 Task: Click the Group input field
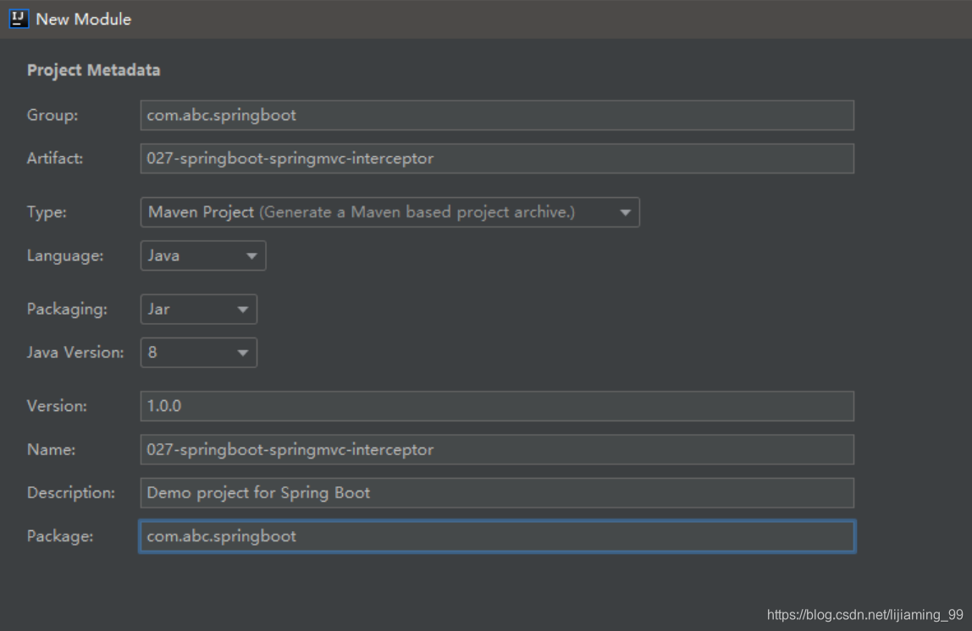point(497,115)
